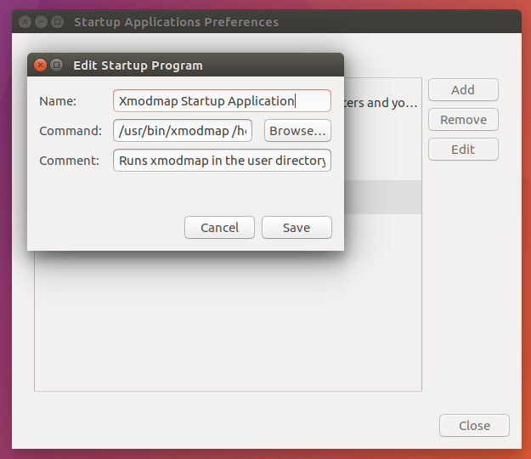Save the startup program changes
The width and height of the screenshot is (531, 459).
[297, 227]
